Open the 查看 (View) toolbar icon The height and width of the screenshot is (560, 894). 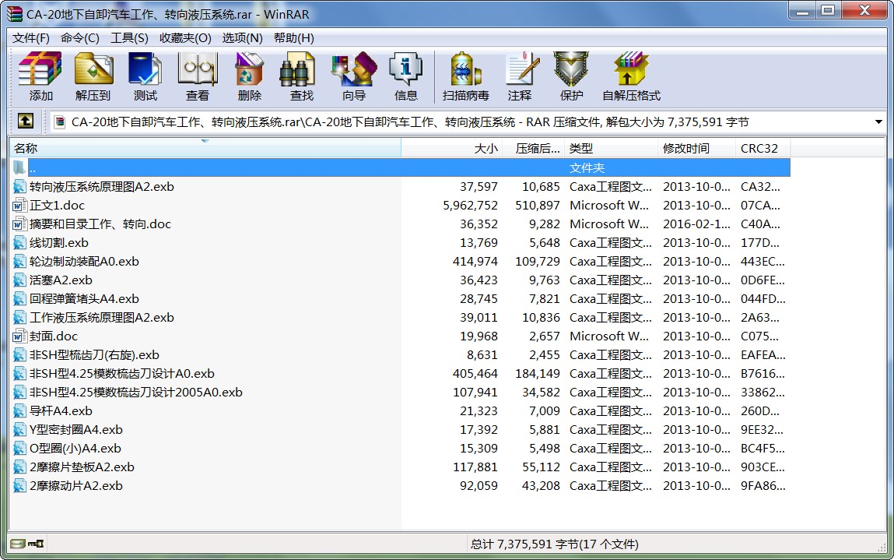(198, 76)
